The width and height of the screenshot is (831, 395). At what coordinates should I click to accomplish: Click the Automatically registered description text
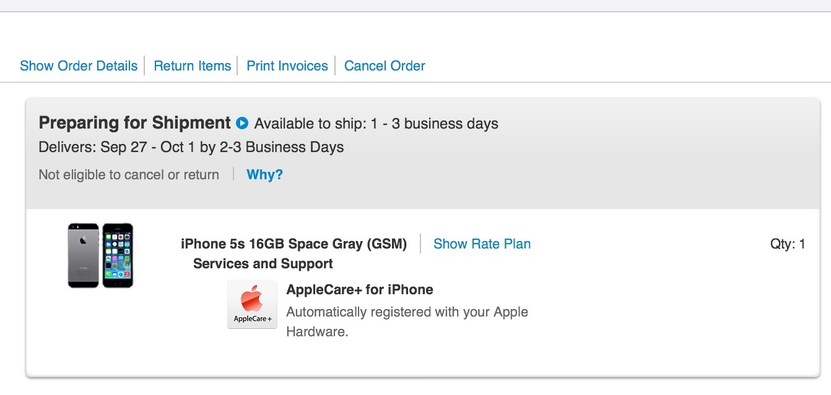[407, 312]
